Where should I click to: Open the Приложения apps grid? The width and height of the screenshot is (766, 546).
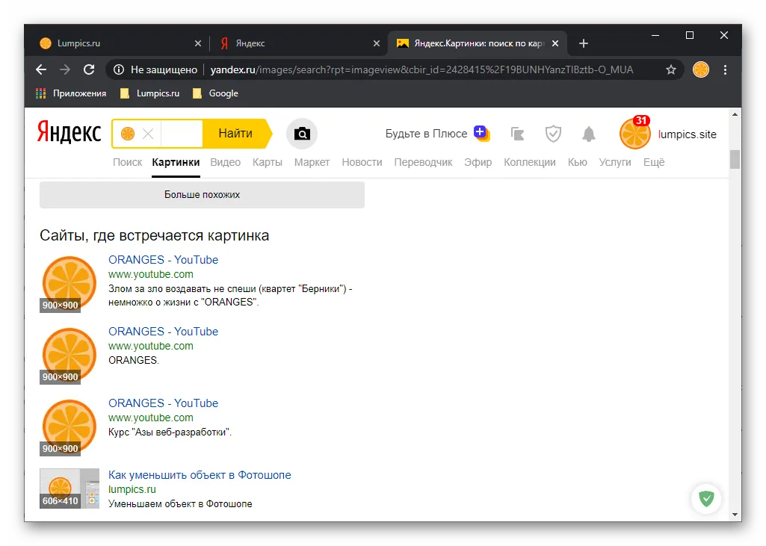pyautogui.click(x=71, y=93)
